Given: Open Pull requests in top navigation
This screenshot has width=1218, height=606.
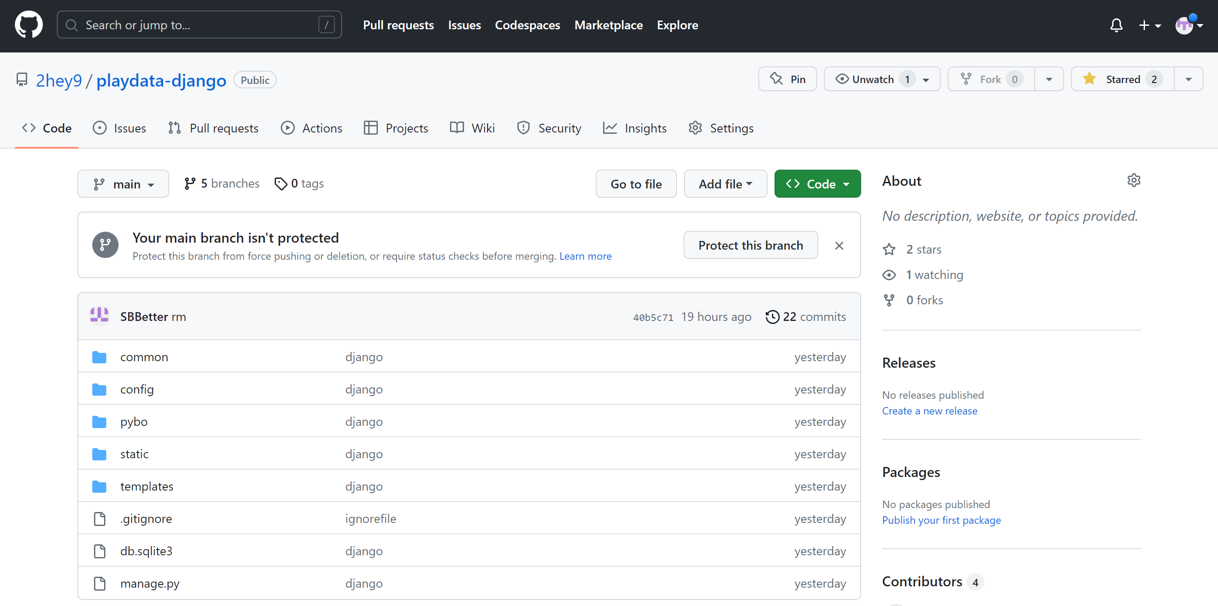Looking at the screenshot, I should 398,25.
